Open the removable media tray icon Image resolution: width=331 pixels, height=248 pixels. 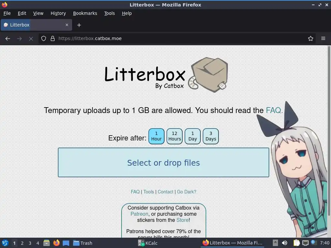(275, 243)
